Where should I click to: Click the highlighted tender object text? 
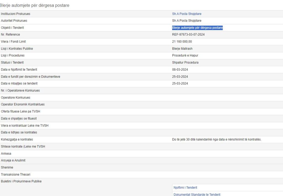coord(197,28)
